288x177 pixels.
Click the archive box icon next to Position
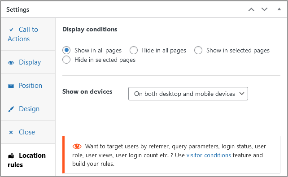pos(11,86)
